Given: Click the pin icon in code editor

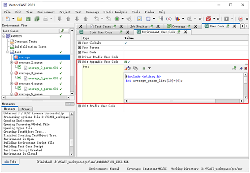Looking at the screenshot, I should 241,69.
